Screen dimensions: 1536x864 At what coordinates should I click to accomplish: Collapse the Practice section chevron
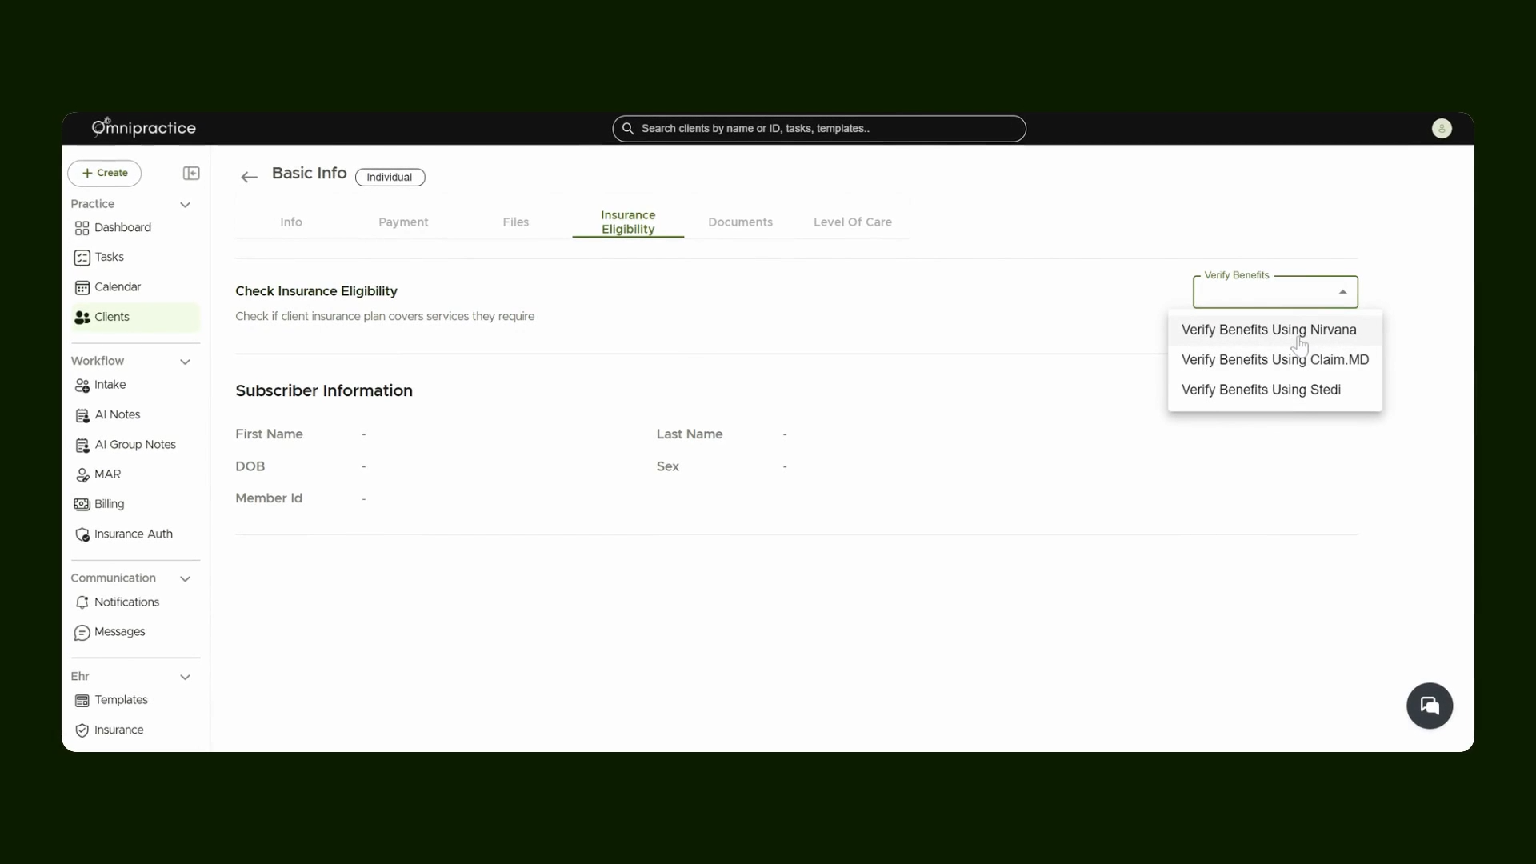(186, 205)
